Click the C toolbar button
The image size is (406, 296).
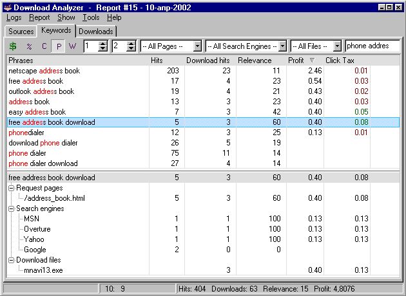[44, 46]
